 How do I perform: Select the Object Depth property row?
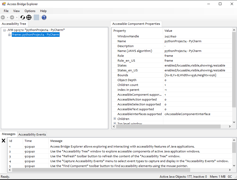172,80
